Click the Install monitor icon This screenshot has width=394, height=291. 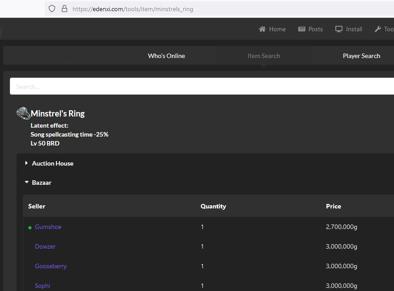pos(338,29)
